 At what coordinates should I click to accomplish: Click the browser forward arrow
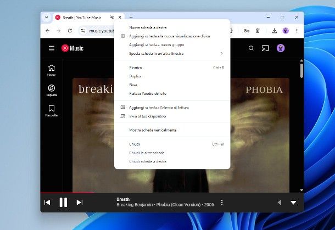pos(59,31)
